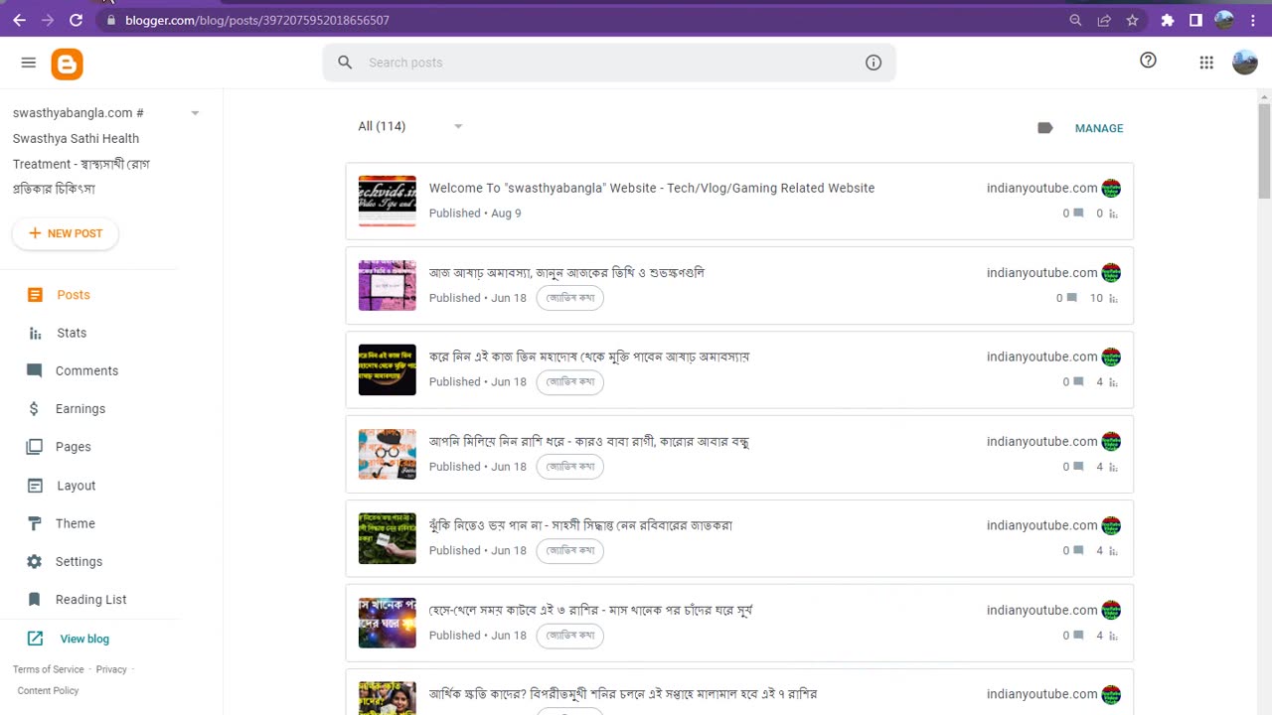This screenshot has height=715, width=1272.
Task: Open Chrome profile picture in toolbar
Action: (1224, 20)
